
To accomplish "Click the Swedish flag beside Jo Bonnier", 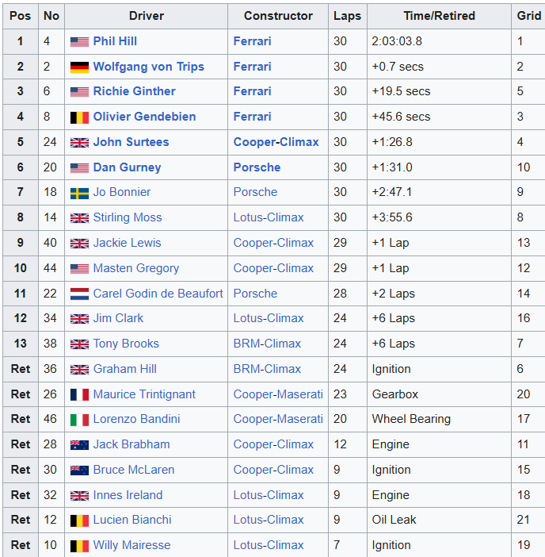I will pyautogui.click(x=79, y=194).
